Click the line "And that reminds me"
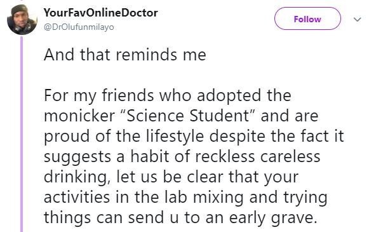The width and height of the screenshot is (383, 232). 125,55
